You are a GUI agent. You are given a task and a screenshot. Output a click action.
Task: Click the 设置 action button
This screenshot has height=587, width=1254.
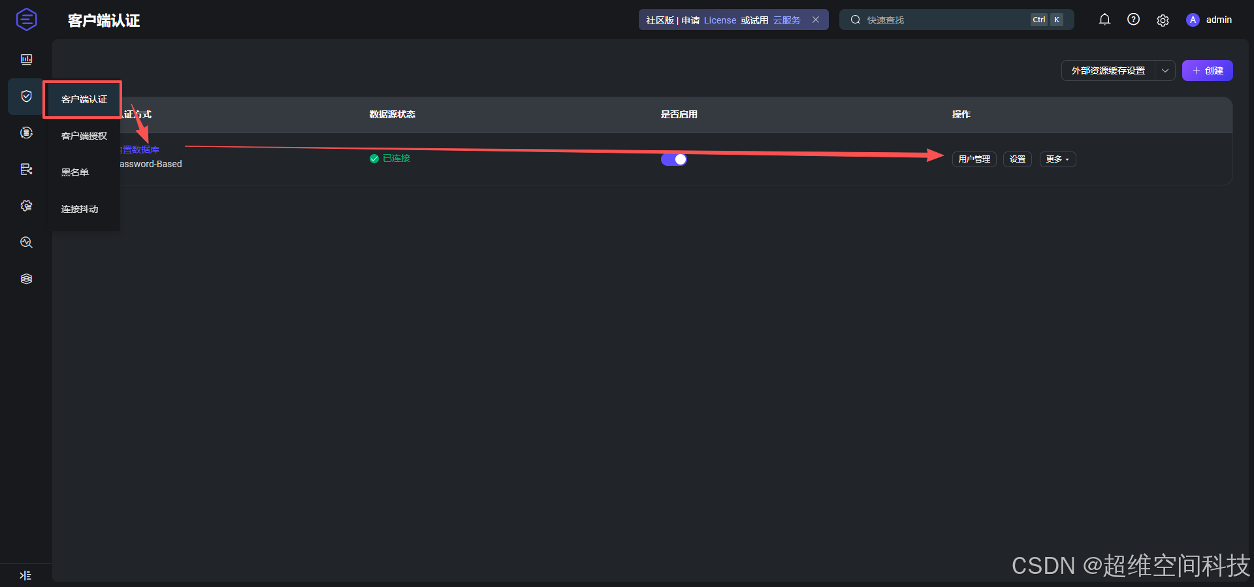(x=1018, y=159)
